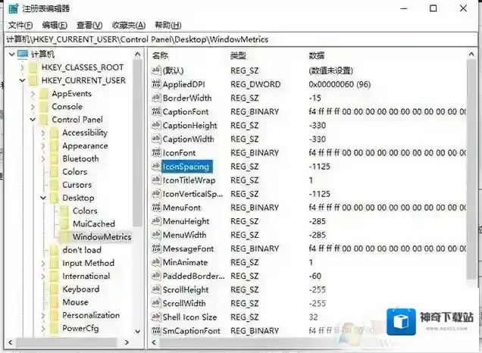Screen dimensions: 482x353
Task: Click the SmCaptionFont binary icon
Action: tap(156, 330)
